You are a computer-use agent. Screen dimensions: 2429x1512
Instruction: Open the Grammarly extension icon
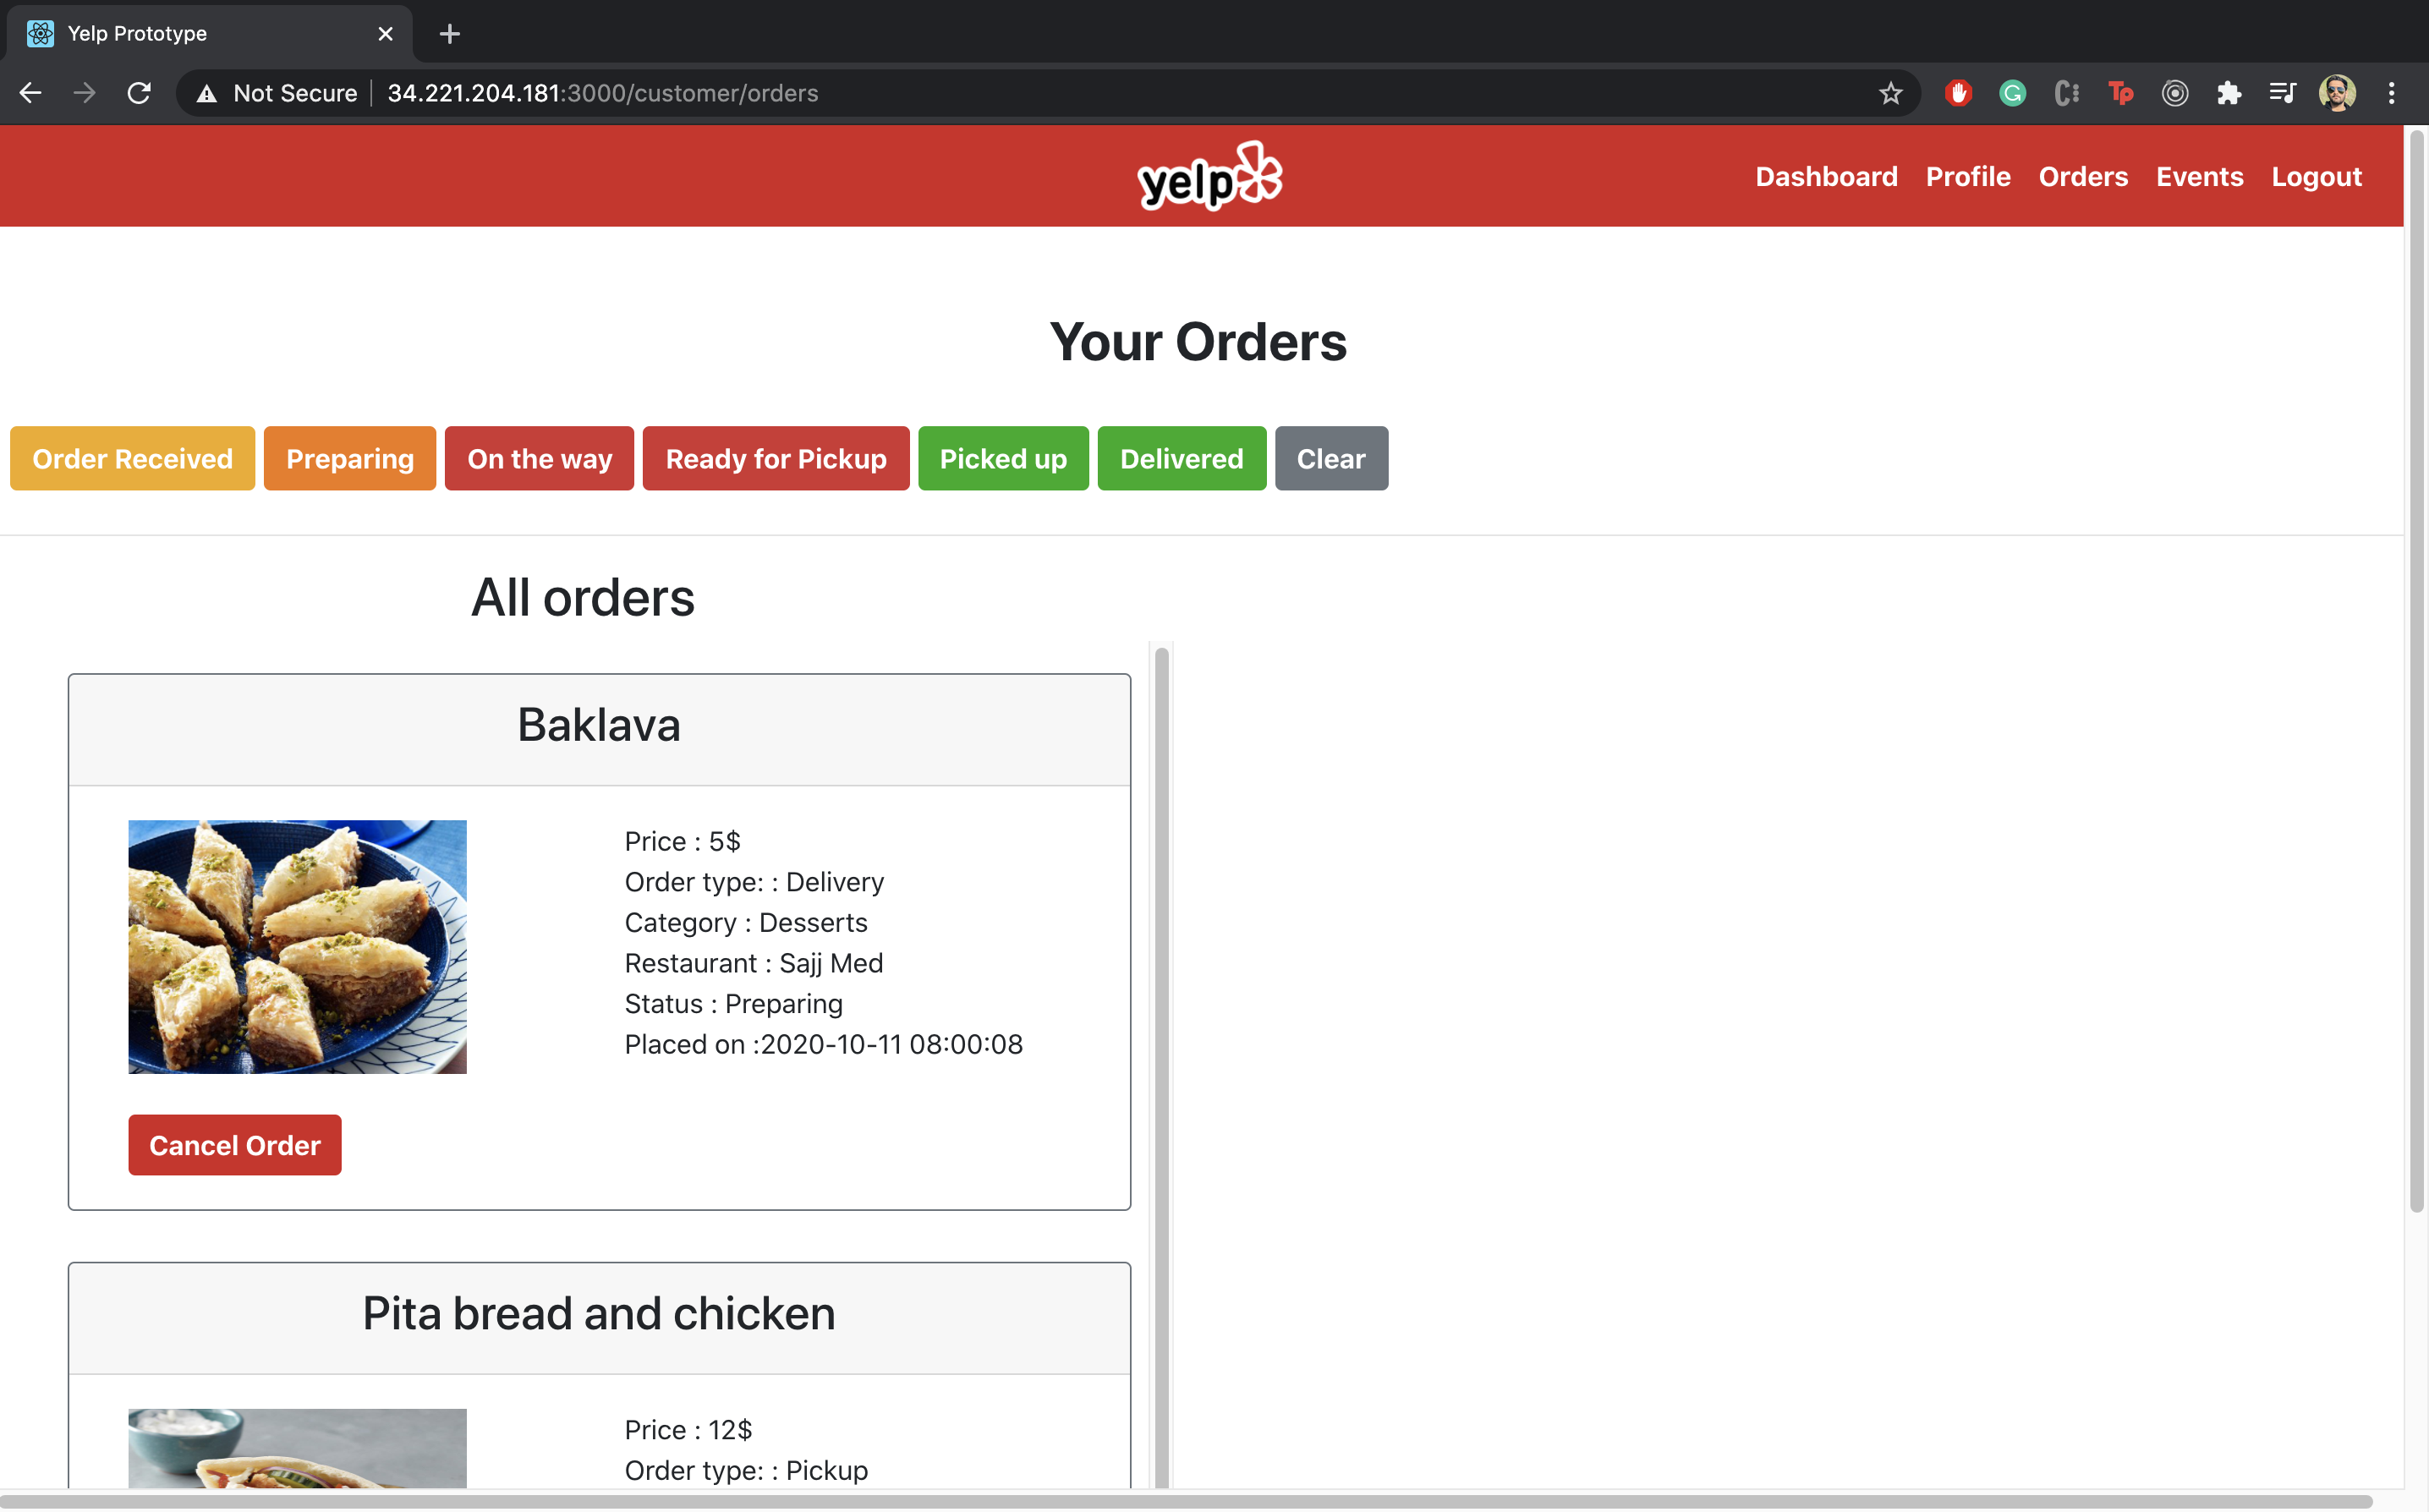click(x=2012, y=93)
